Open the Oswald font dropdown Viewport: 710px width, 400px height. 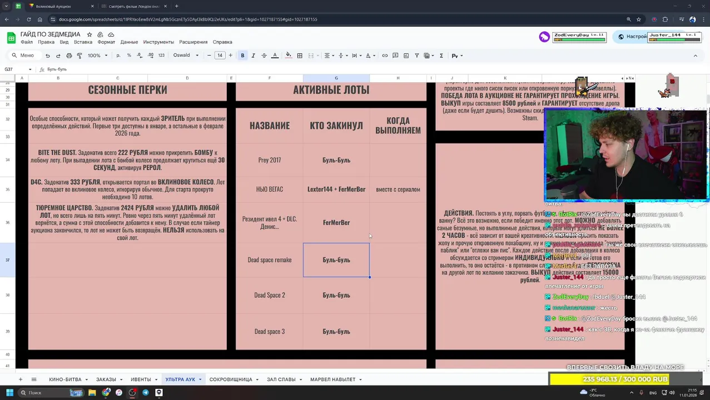coord(186,56)
